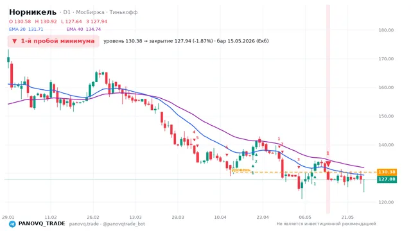Click the 10.04 date axis label

coord(220,218)
